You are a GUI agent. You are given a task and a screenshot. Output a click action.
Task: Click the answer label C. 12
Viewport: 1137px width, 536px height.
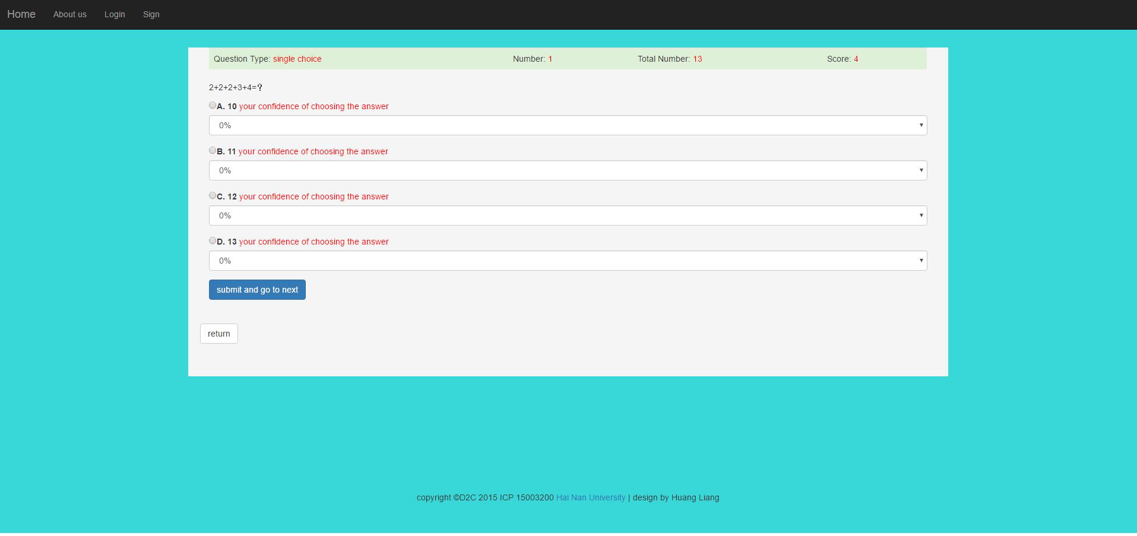click(227, 196)
